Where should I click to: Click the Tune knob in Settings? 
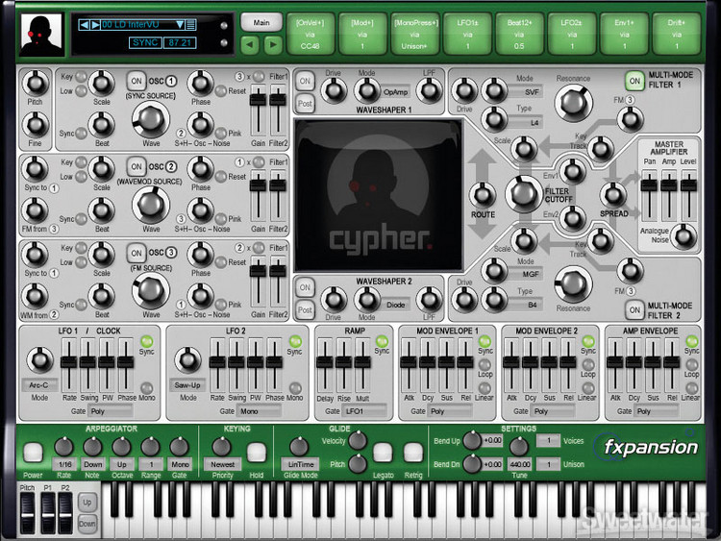click(x=519, y=446)
